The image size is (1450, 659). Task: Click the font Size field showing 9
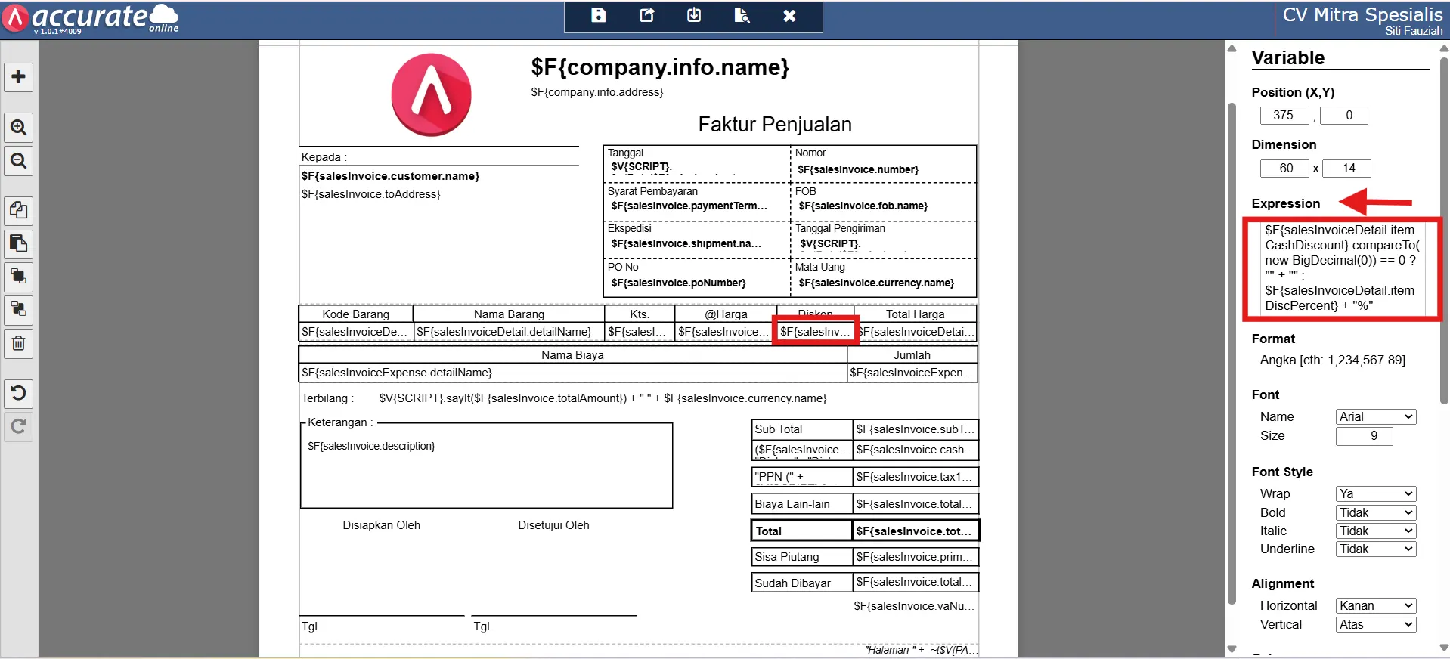coord(1364,436)
